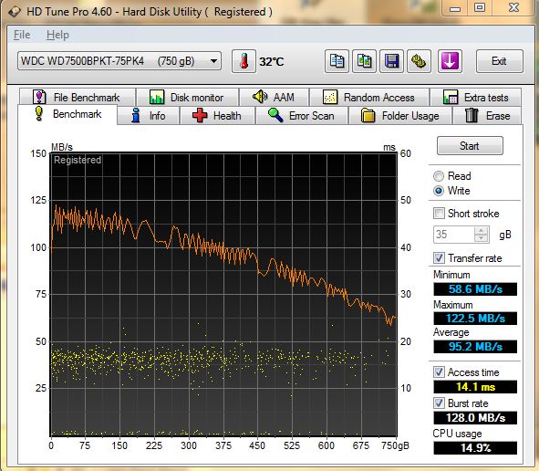Open the File menu

22,35
